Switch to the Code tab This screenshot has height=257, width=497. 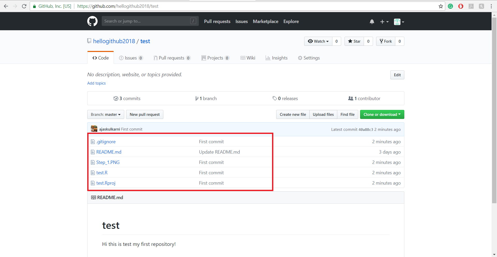pyautogui.click(x=100, y=58)
